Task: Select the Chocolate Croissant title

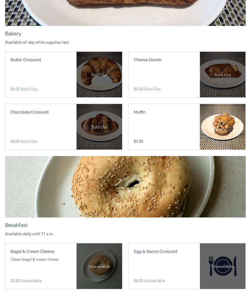Action: (x=29, y=112)
